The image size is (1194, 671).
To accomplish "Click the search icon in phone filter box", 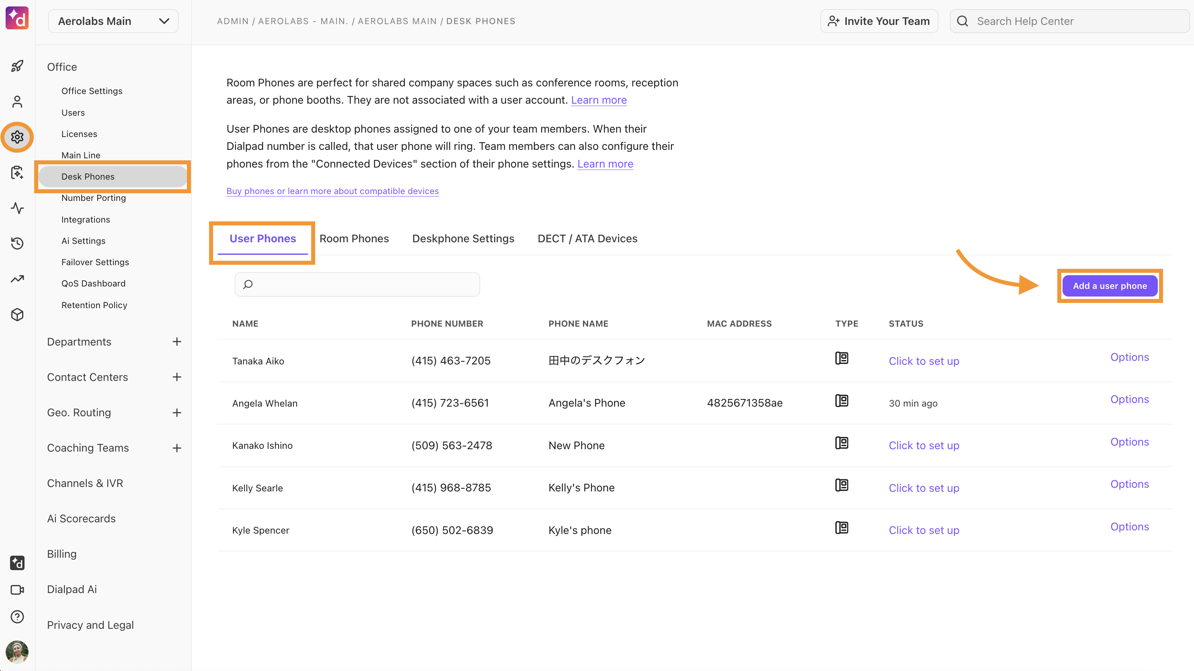I will click(x=248, y=284).
